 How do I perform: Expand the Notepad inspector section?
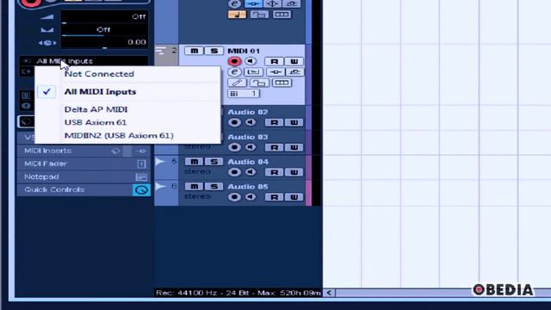[84, 177]
